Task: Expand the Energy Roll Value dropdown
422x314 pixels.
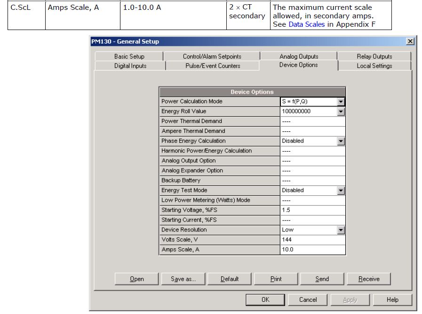Action: coord(341,111)
